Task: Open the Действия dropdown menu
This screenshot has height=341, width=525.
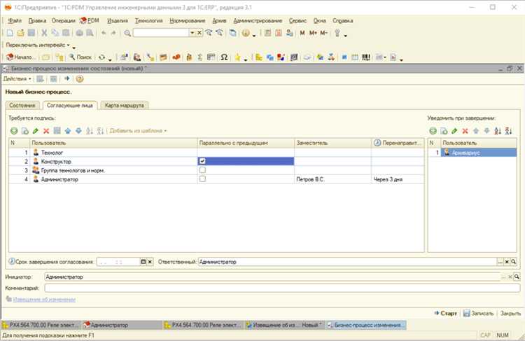Action: point(17,78)
